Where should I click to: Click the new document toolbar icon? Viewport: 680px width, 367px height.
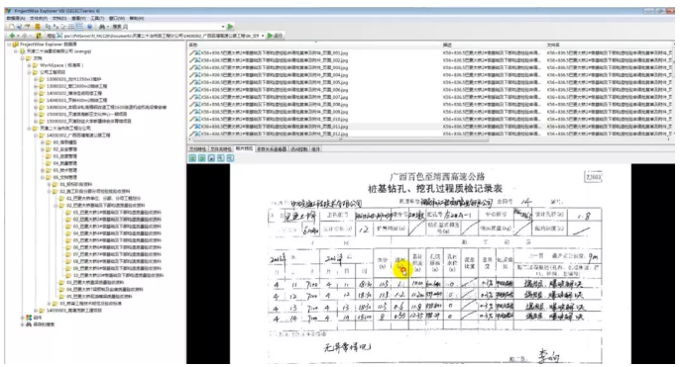(x=12, y=27)
